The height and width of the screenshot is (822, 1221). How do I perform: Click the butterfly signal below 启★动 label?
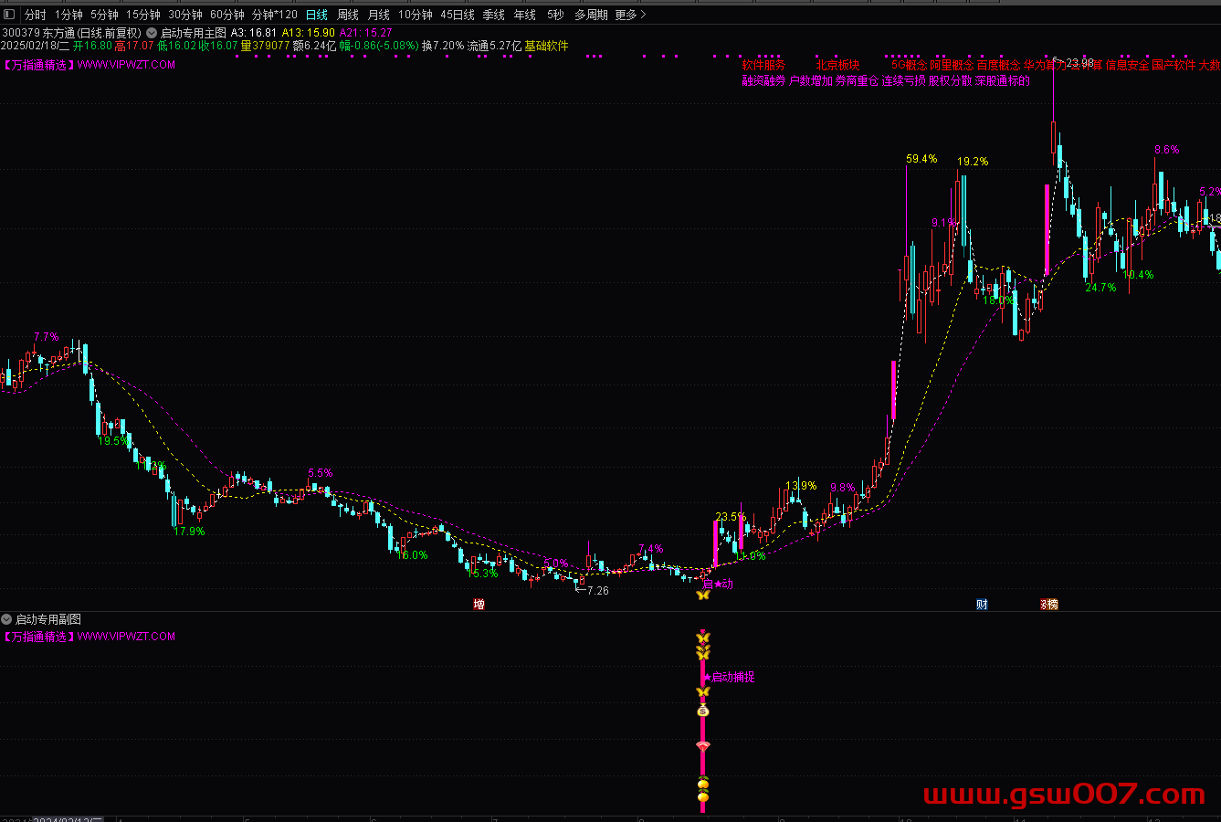point(702,595)
